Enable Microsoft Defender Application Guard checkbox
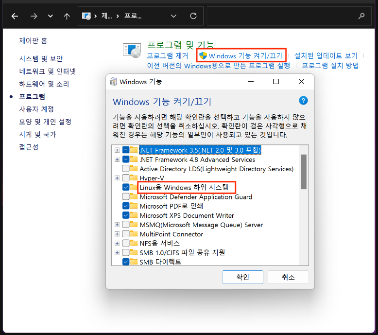Screen dimensions: 378x335 [126, 196]
